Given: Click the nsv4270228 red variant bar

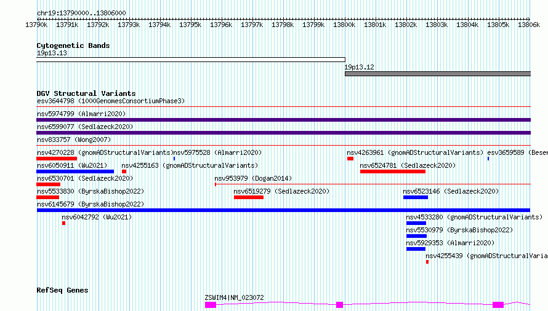Looking at the screenshot, I should coord(57,159).
